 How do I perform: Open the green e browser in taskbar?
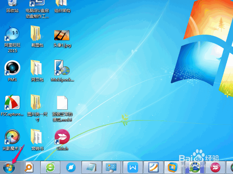click(50, 167)
